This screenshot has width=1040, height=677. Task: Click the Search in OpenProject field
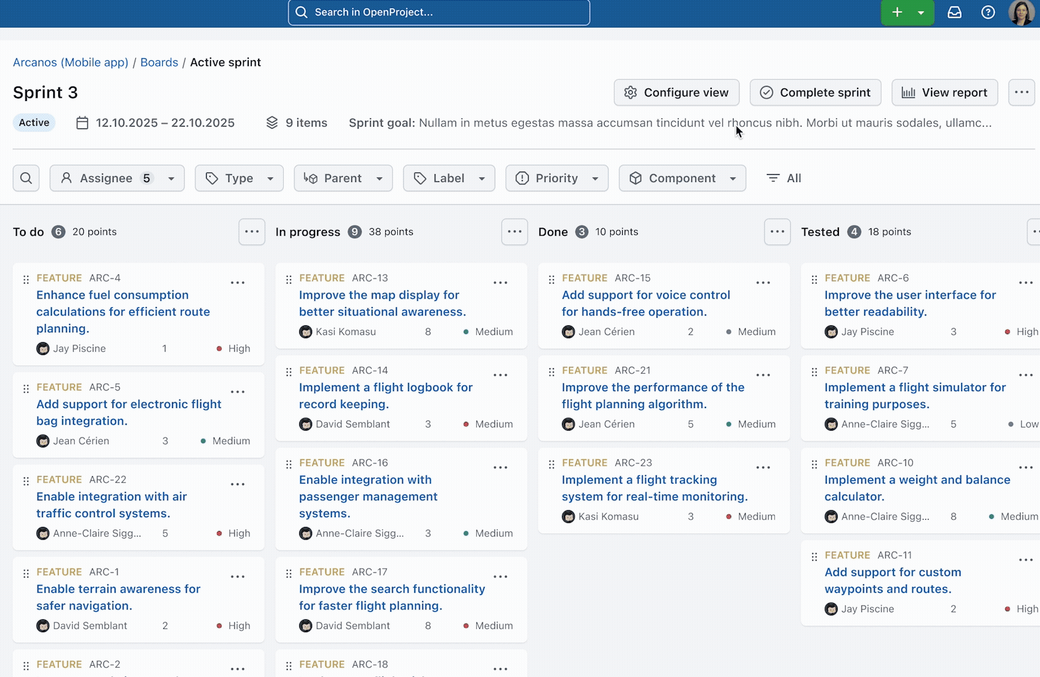tap(439, 12)
